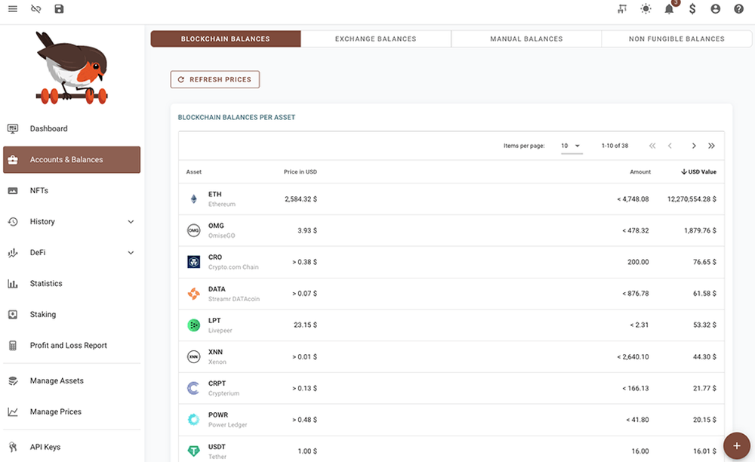The width and height of the screenshot is (755, 462).
Task: Click the USDT Tether asset icon
Action: [x=193, y=451]
